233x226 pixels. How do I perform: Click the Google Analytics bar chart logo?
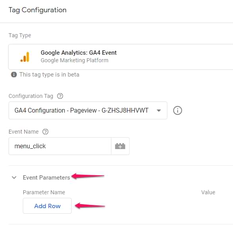[x=25, y=57]
